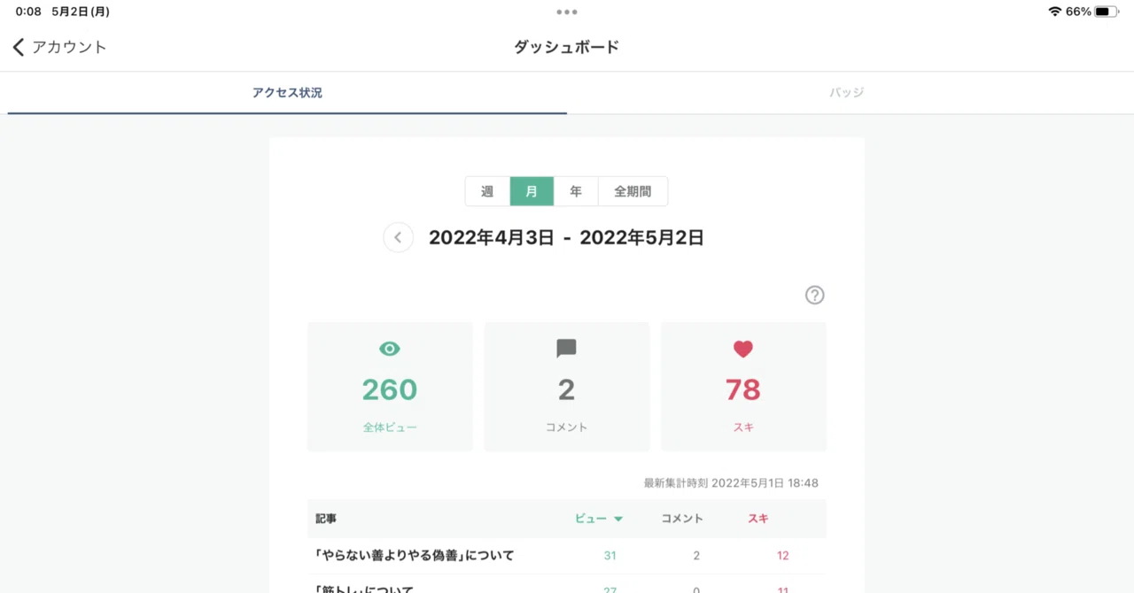Tap the eye icon in 全体ビュー card
1134x593 pixels.
(390, 350)
